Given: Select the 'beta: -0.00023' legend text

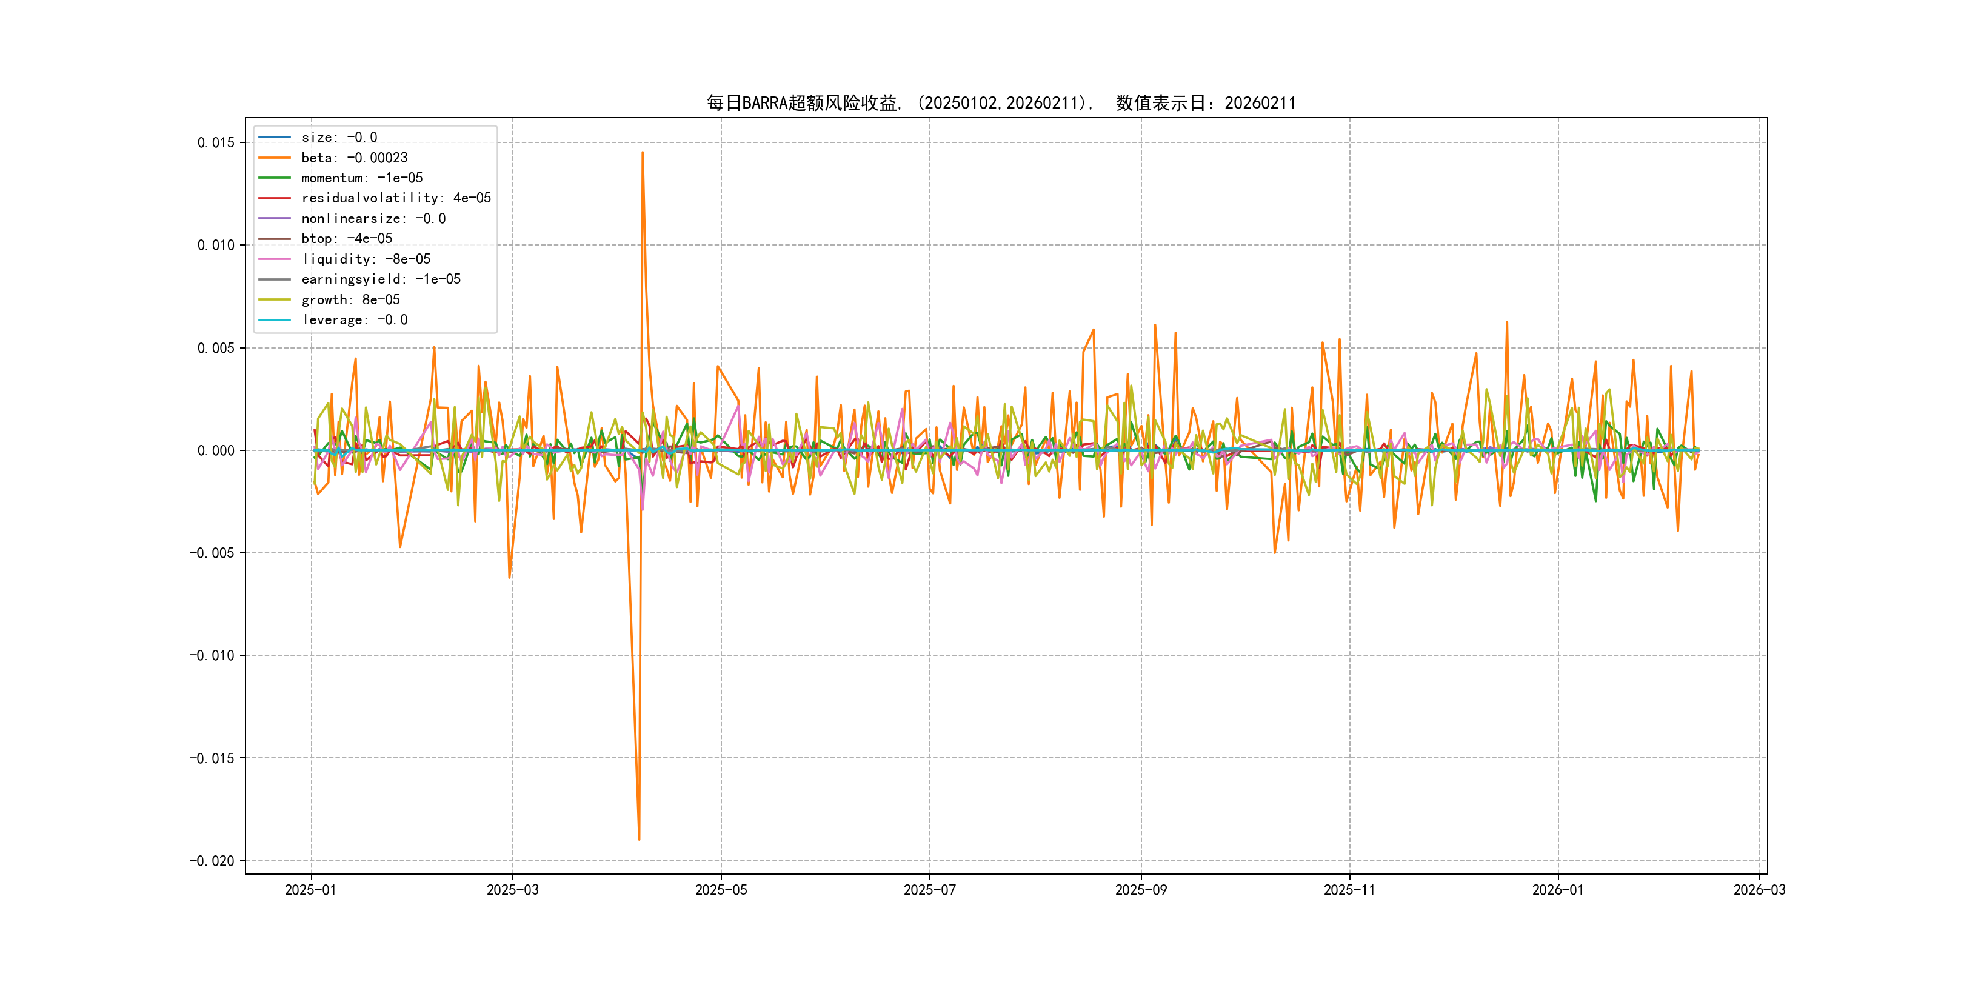Looking at the screenshot, I should pyautogui.click(x=354, y=158).
